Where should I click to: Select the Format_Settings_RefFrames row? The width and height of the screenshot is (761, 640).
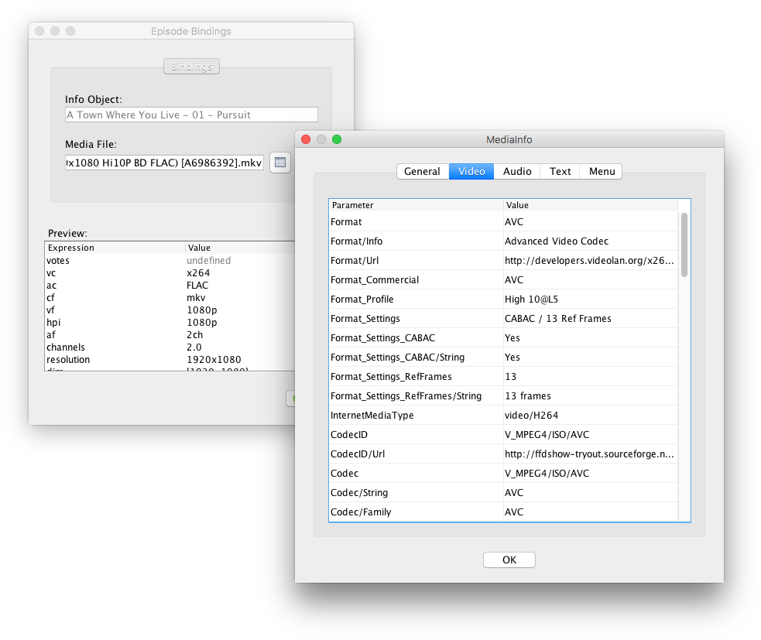503,377
